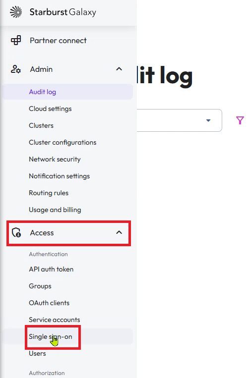The height and width of the screenshot is (378, 250).
Task: Open the pink filter funnel icon
Action: point(240,120)
